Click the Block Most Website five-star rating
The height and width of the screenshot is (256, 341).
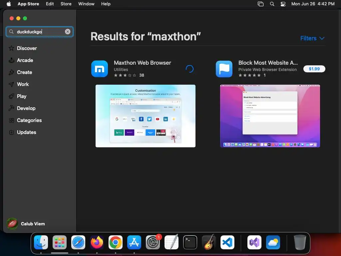[x=249, y=75]
